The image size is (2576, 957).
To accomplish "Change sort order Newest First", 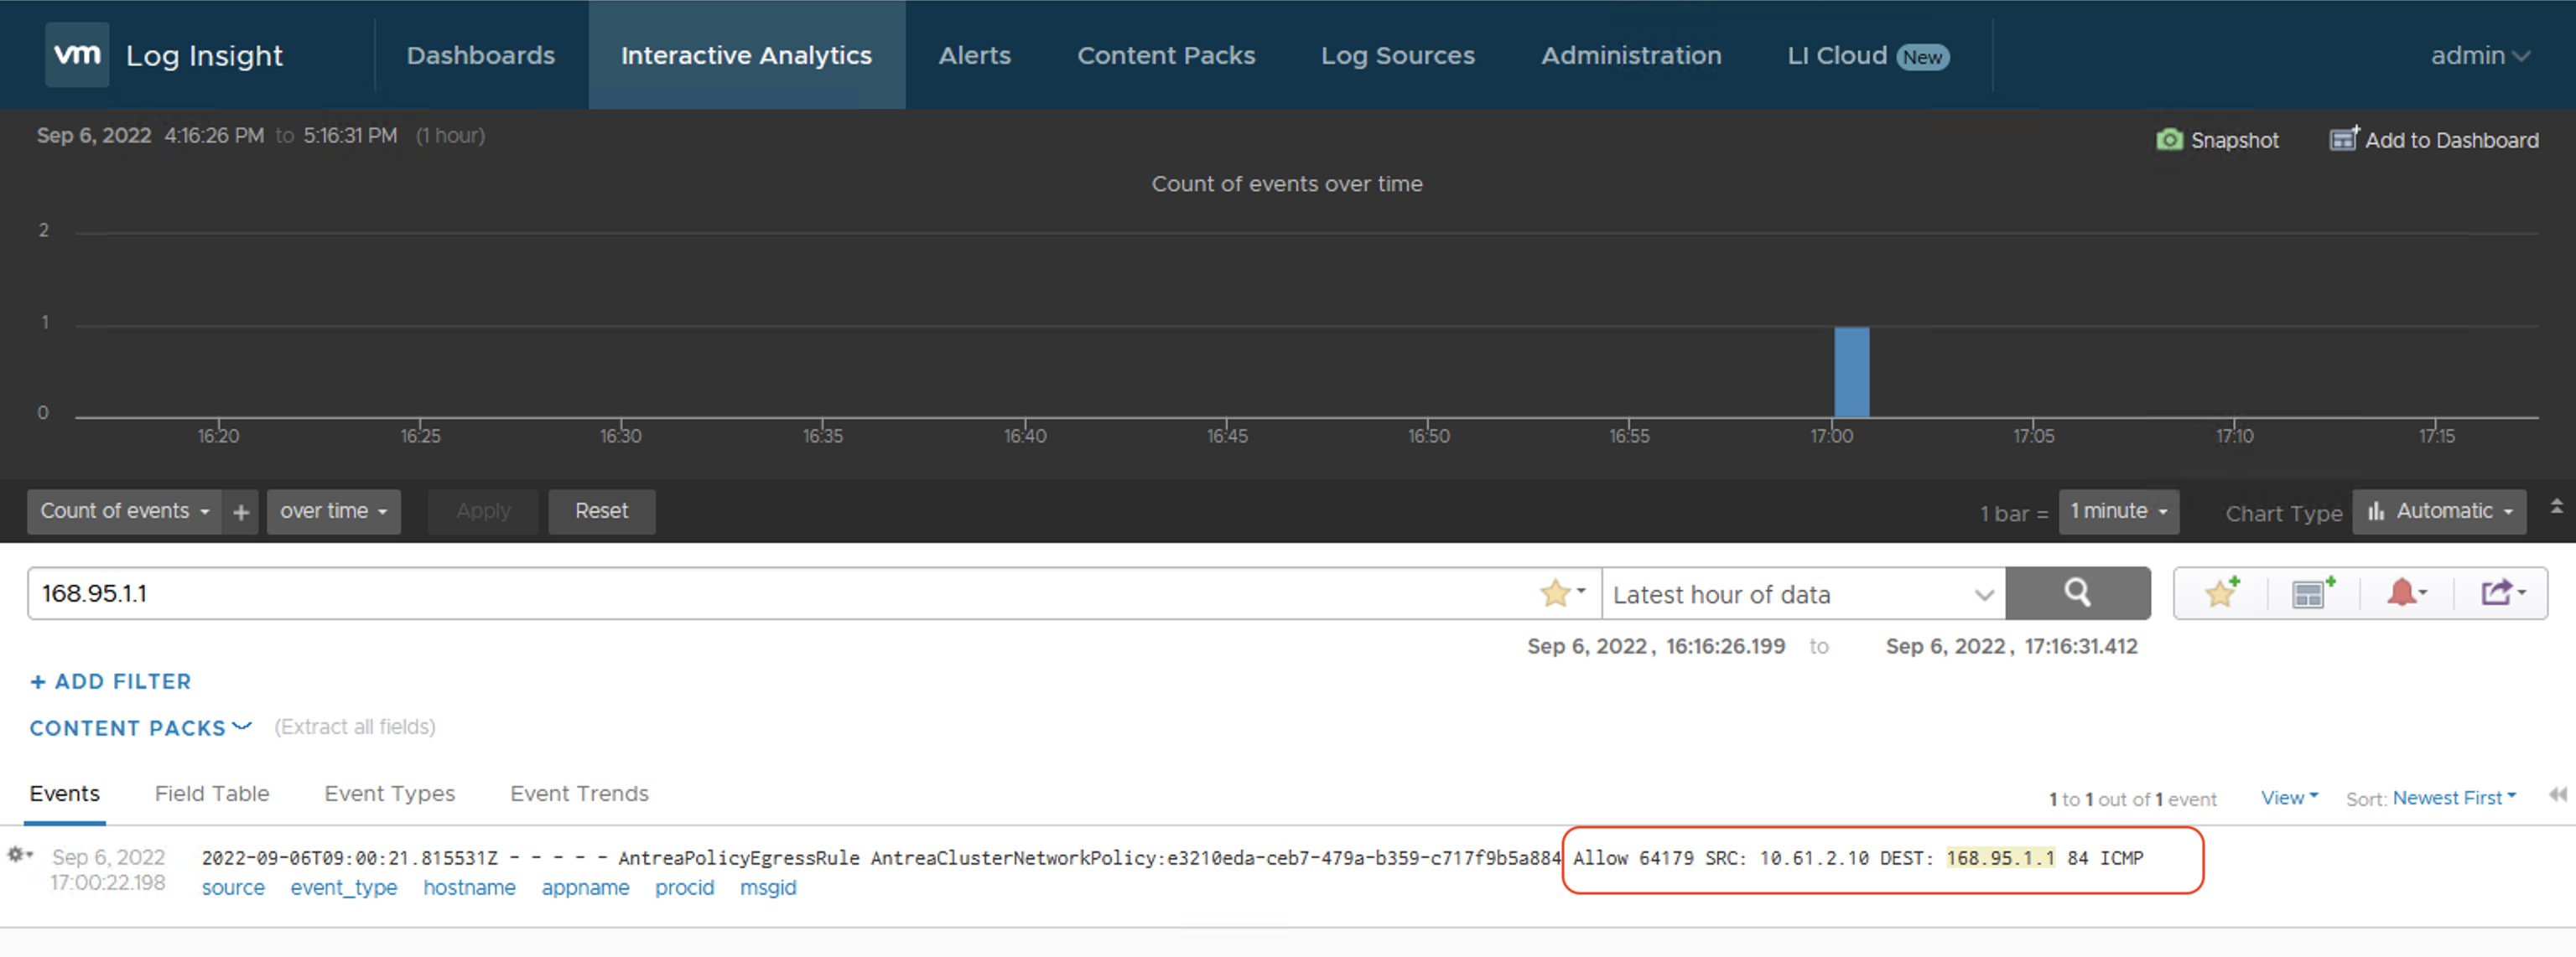I will click(2454, 798).
